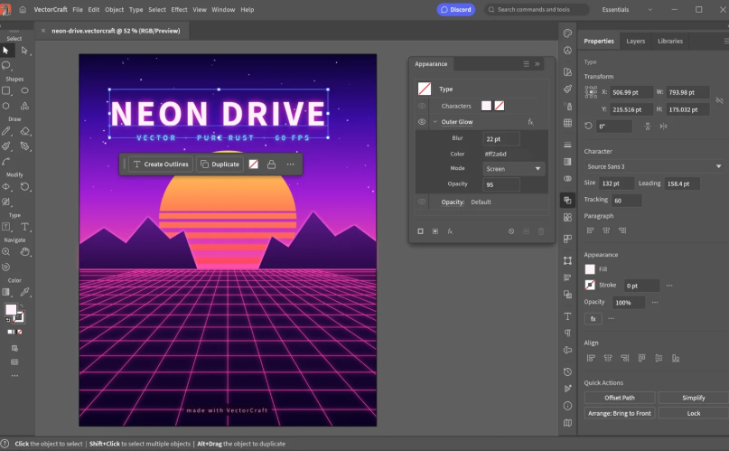Open more options in floating toolbar

(x=291, y=164)
